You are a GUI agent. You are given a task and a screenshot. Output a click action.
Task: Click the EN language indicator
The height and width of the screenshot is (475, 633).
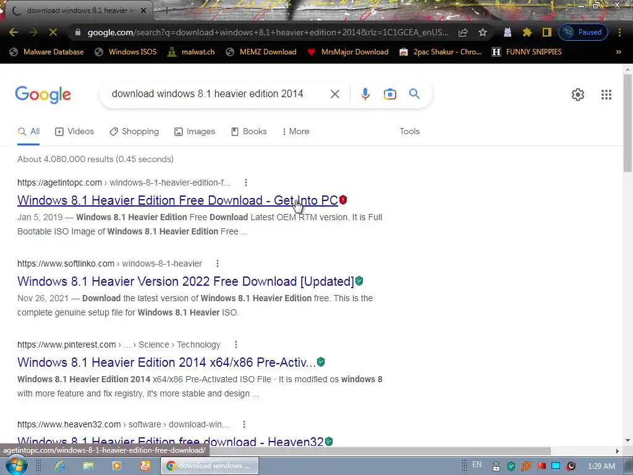point(477,464)
